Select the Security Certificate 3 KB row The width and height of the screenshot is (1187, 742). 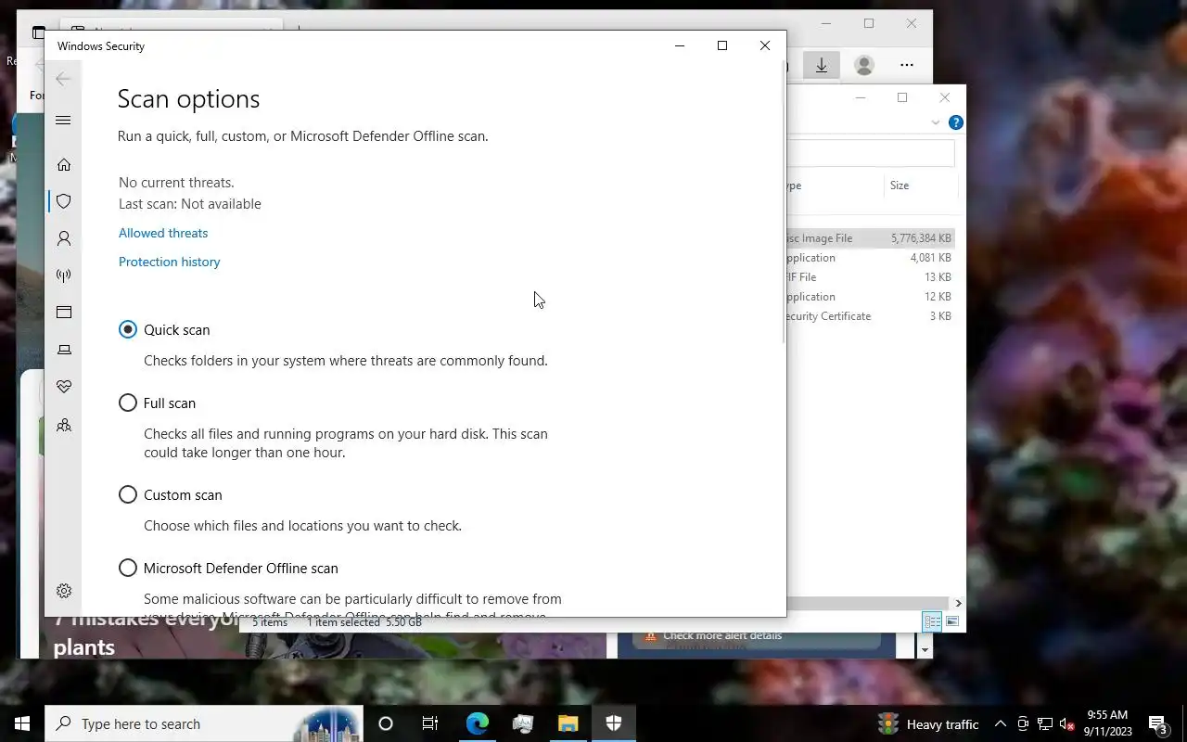[x=870, y=316]
